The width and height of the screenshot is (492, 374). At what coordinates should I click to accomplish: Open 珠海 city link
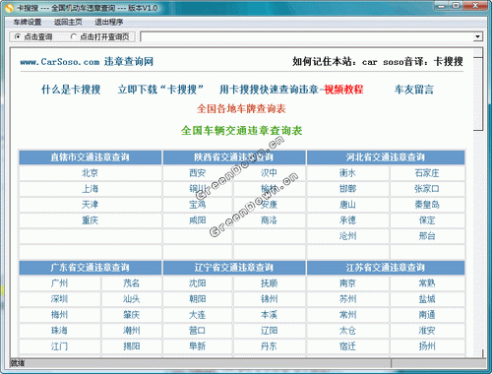(59, 331)
